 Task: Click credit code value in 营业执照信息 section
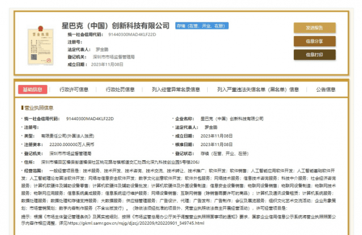(90, 119)
